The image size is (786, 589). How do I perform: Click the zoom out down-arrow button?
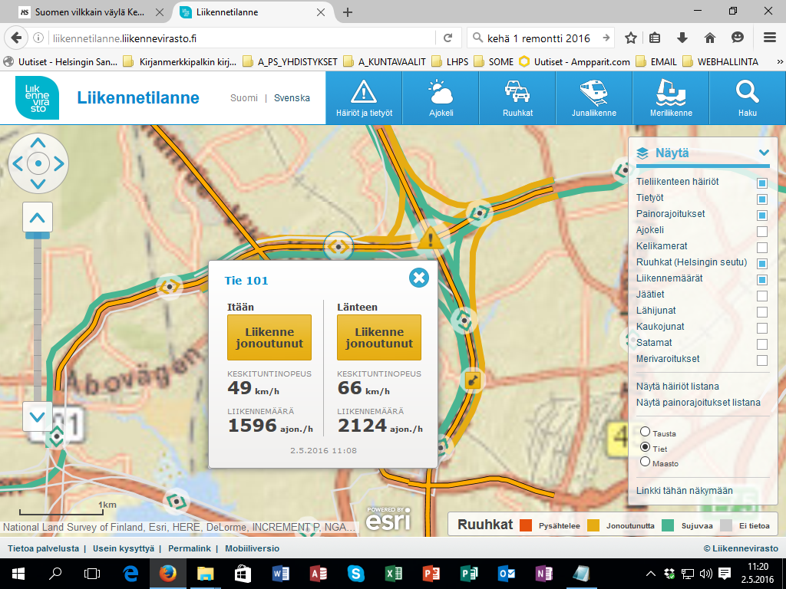[x=38, y=416]
